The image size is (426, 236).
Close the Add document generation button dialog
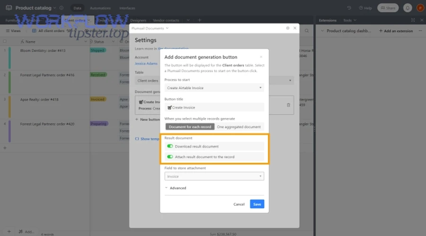pos(261,57)
